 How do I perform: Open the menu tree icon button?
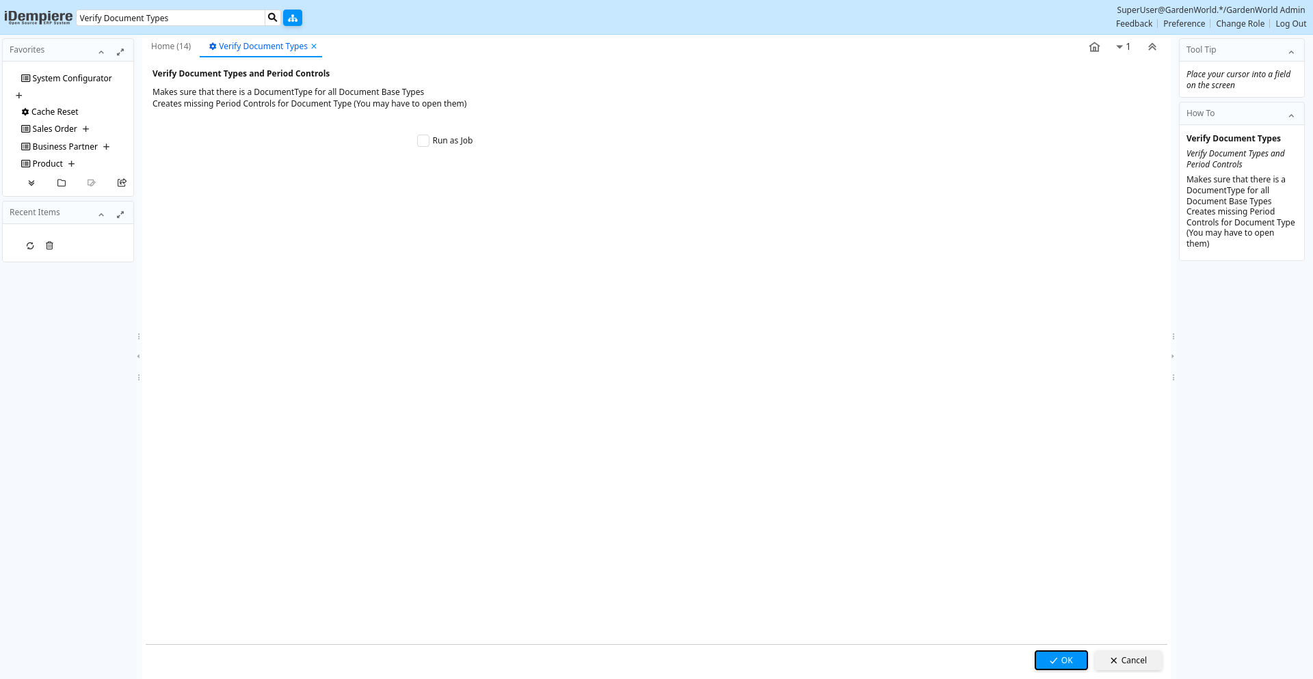(293, 18)
